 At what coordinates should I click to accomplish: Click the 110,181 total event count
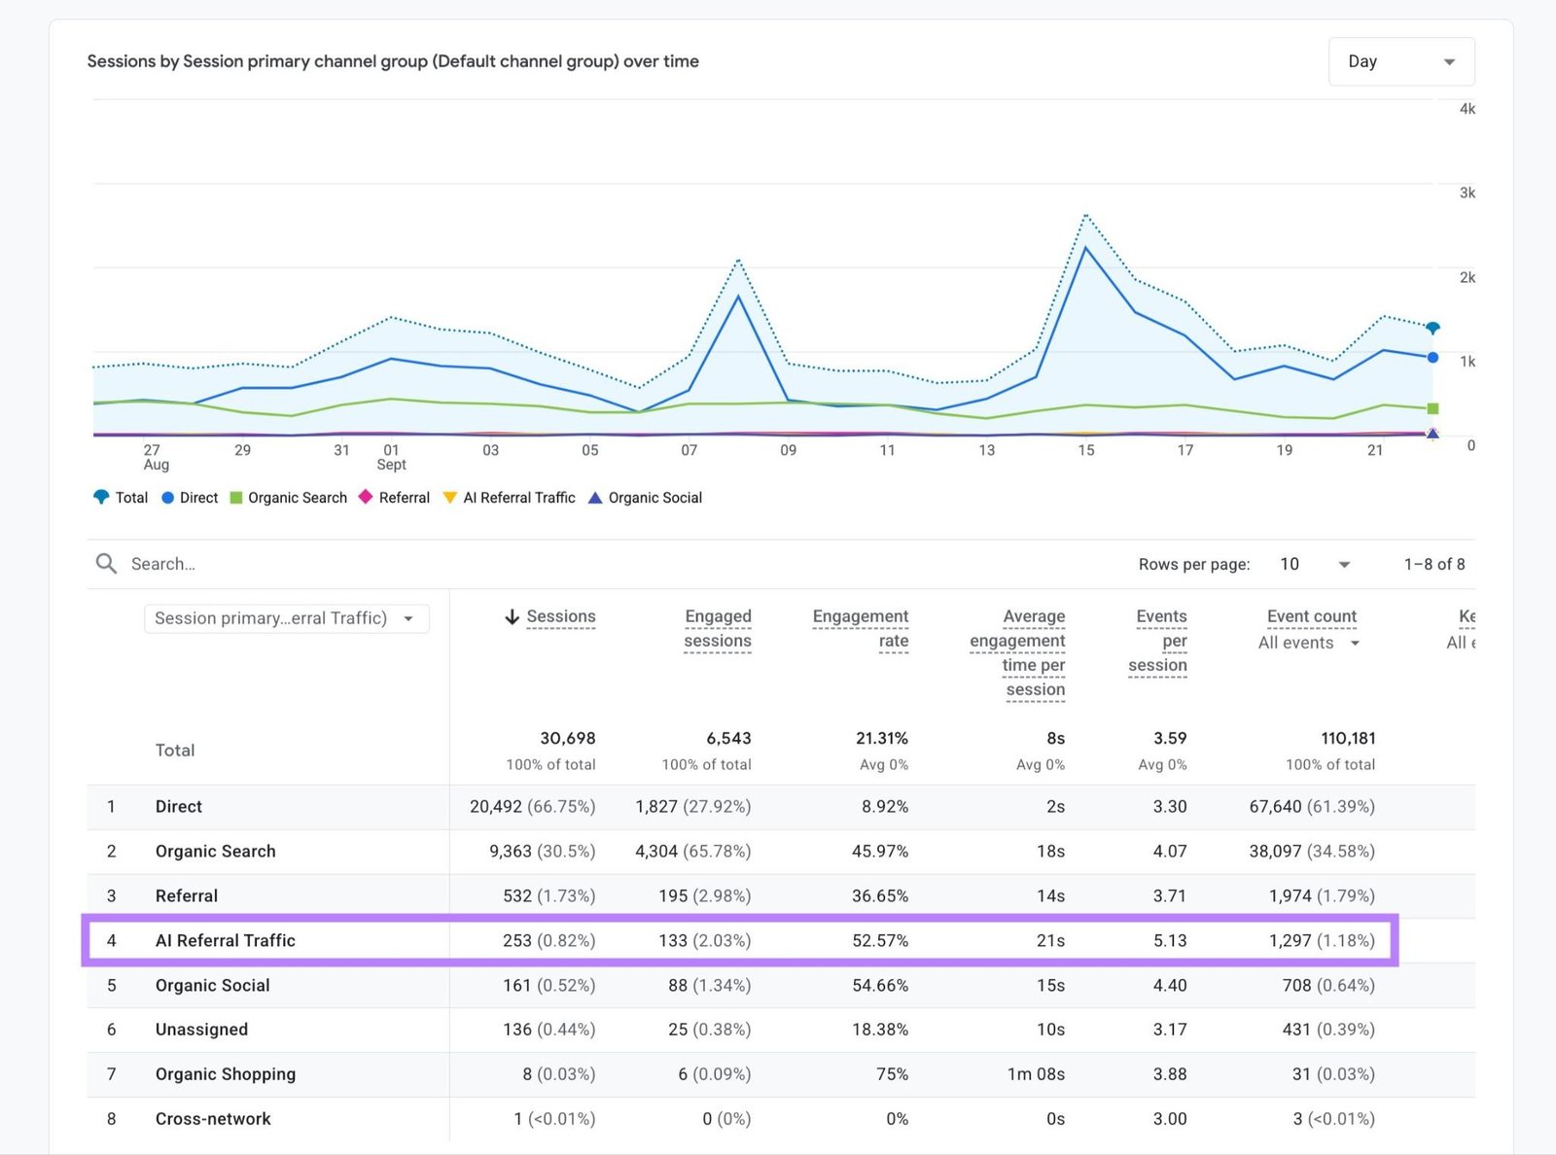tap(1348, 738)
